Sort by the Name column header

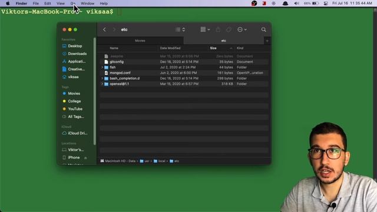114,48
